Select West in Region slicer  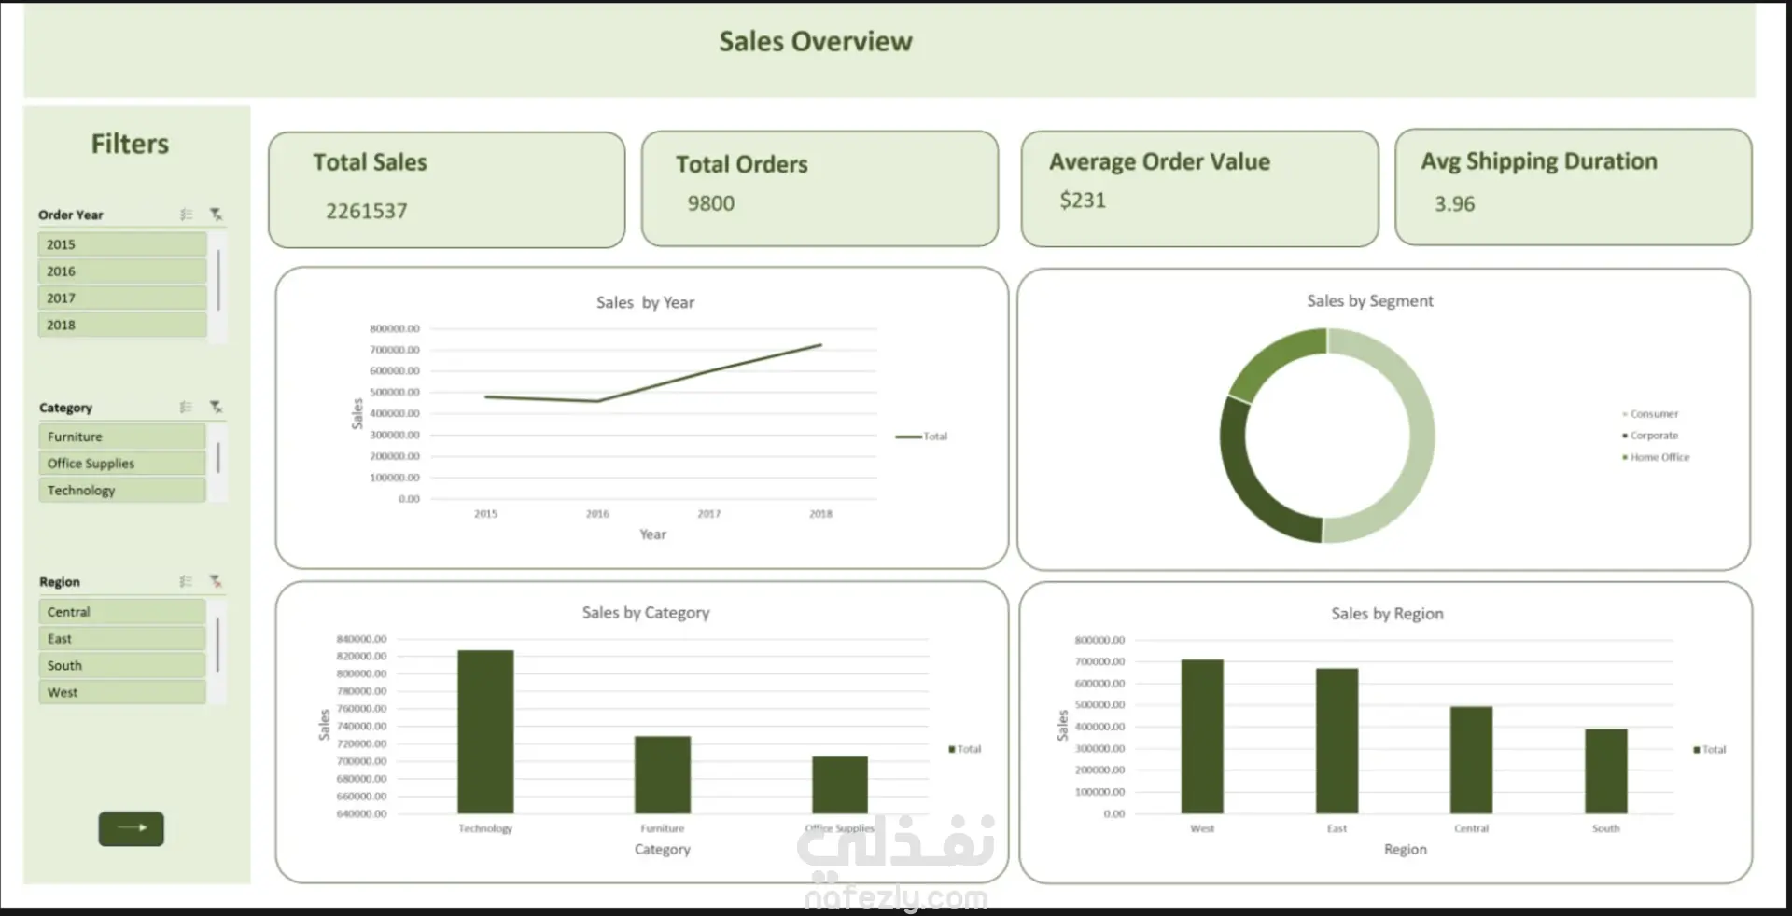click(122, 692)
